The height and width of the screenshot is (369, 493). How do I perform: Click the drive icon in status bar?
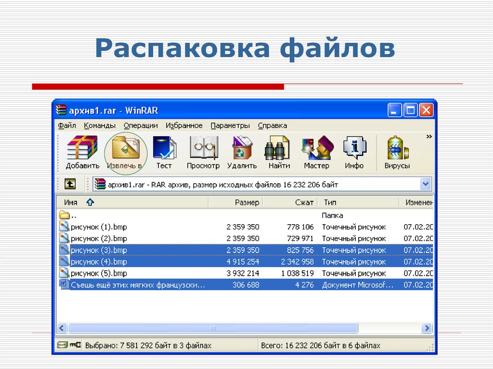pos(62,345)
